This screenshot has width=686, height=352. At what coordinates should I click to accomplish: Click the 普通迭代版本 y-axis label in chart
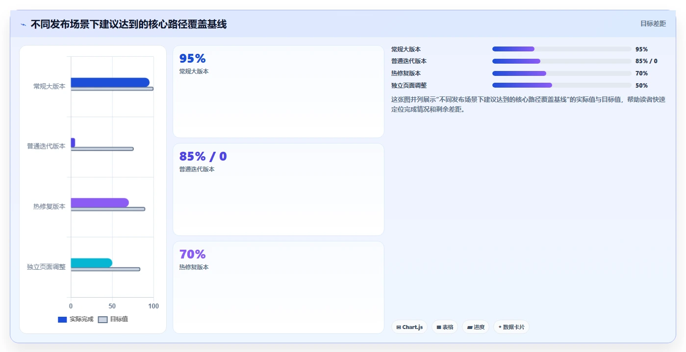point(46,146)
